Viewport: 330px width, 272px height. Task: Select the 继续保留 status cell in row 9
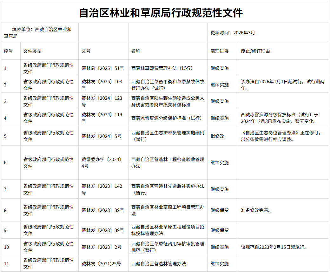[219, 230]
